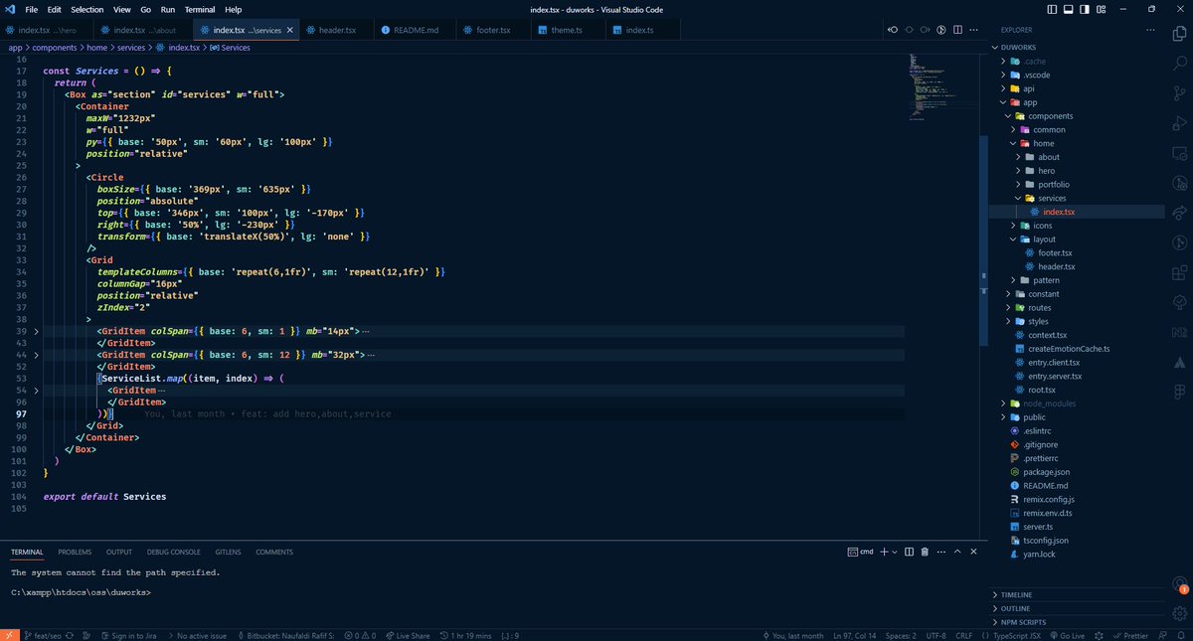1193x641 pixels.
Task: Expand the portfolio folder
Action: [x=1078, y=184]
